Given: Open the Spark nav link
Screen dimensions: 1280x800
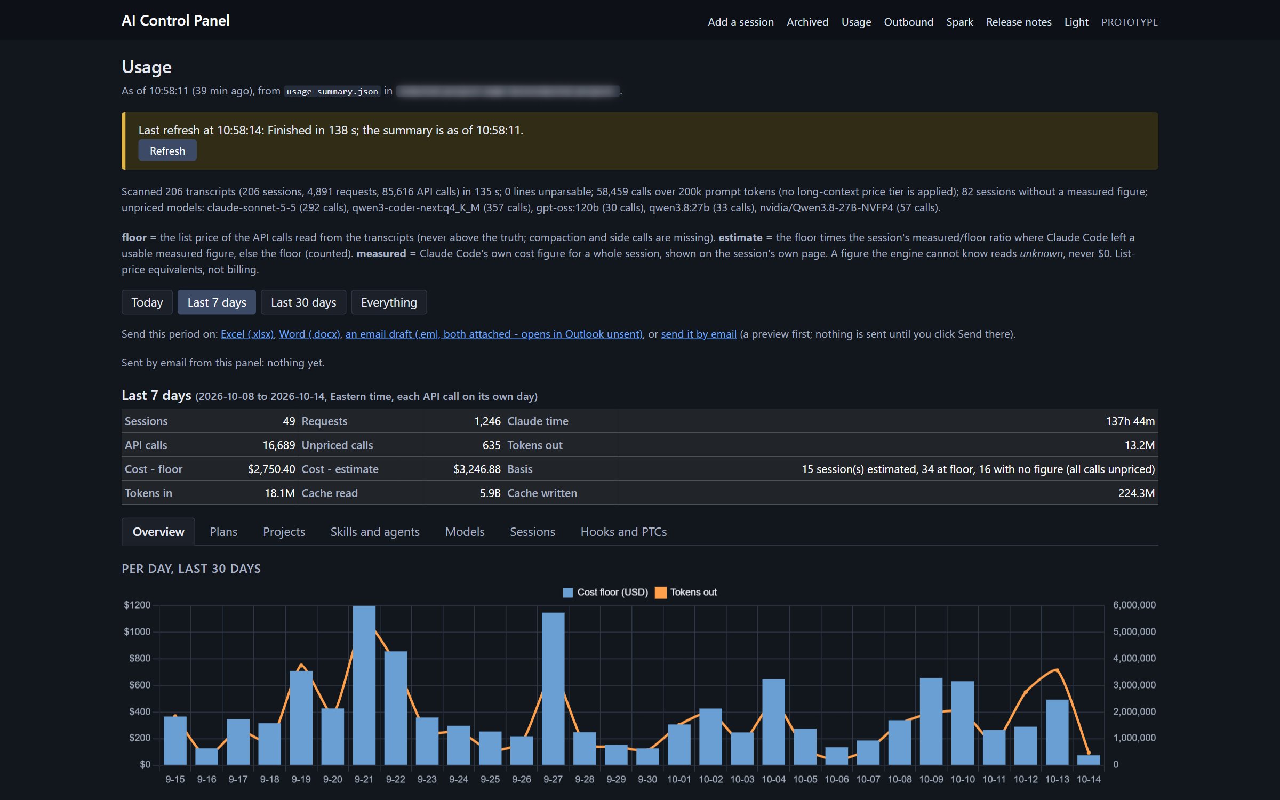Looking at the screenshot, I should (959, 22).
